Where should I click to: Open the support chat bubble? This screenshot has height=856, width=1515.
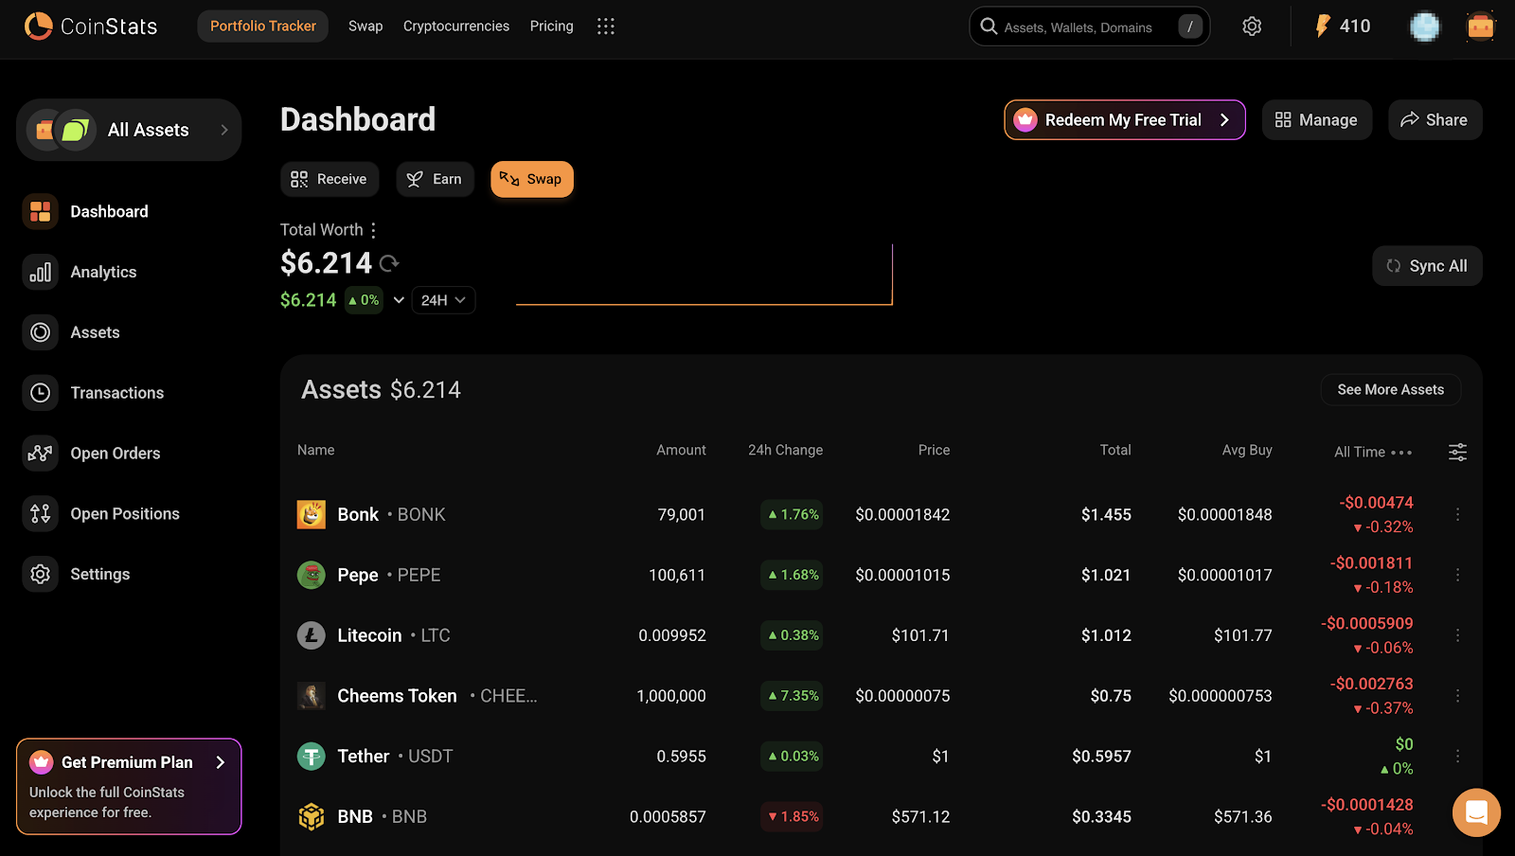(x=1477, y=812)
